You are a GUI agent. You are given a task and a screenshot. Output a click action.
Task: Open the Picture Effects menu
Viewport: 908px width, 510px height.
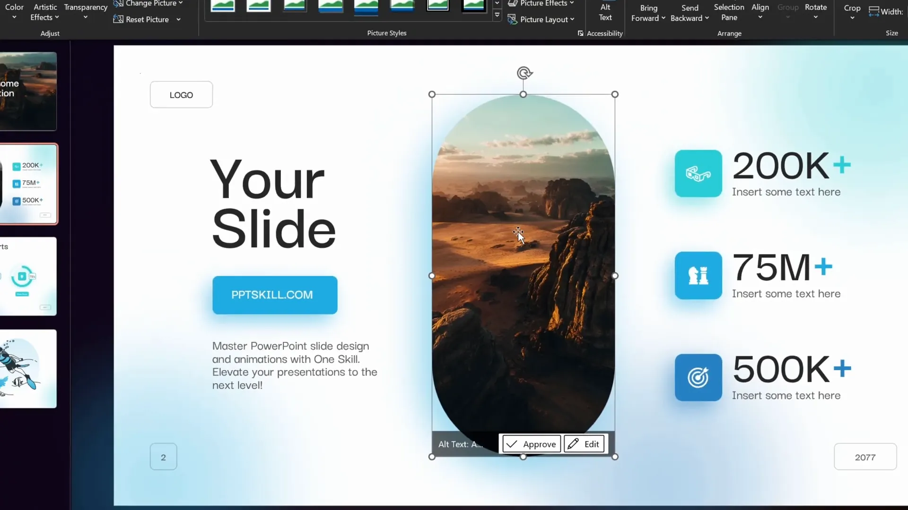[541, 3]
